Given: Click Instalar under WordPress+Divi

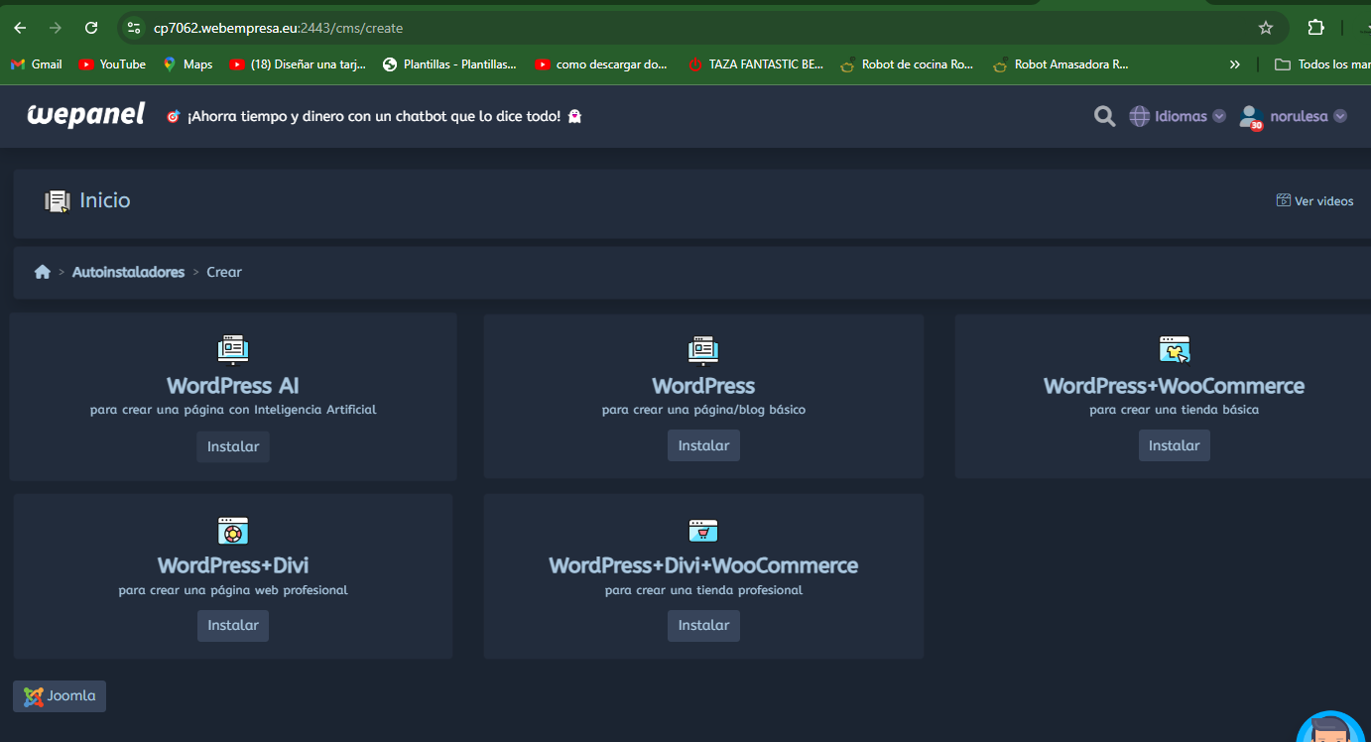Looking at the screenshot, I should (x=233, y=625).
